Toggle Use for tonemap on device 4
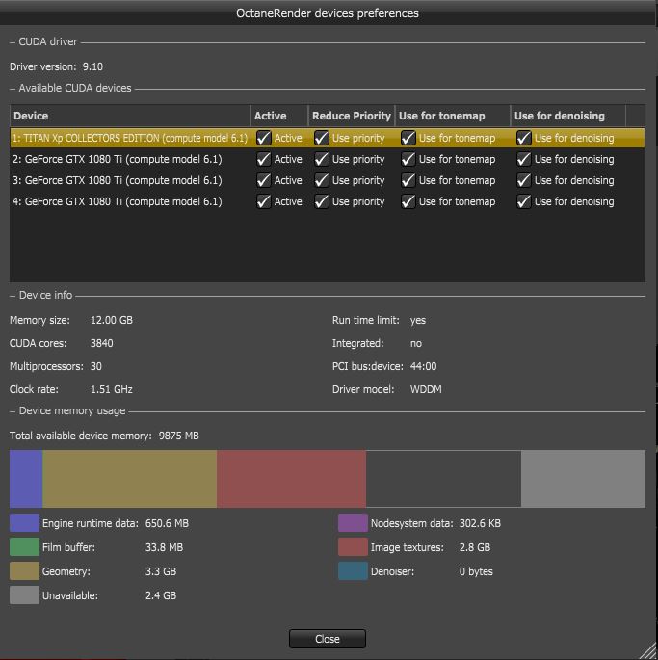The image size is (658, 660). (408, 201)
